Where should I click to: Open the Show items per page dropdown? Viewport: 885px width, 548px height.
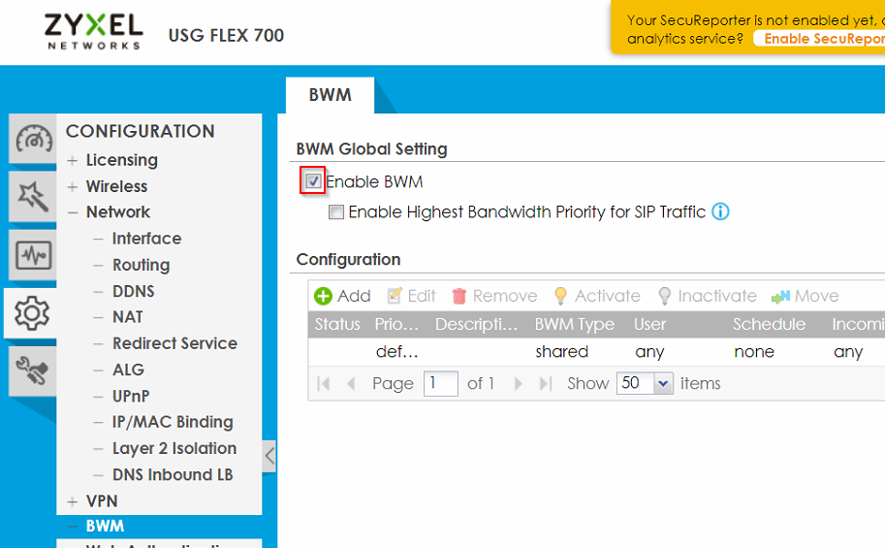pyautogui.click(x=664, y=384)
